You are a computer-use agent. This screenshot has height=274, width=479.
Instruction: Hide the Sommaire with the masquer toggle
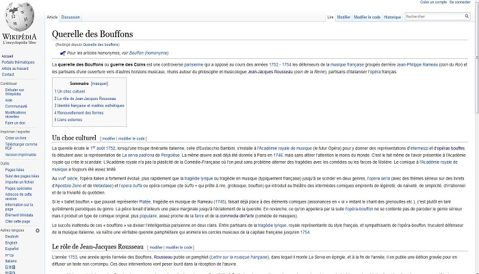pos(100,83)
